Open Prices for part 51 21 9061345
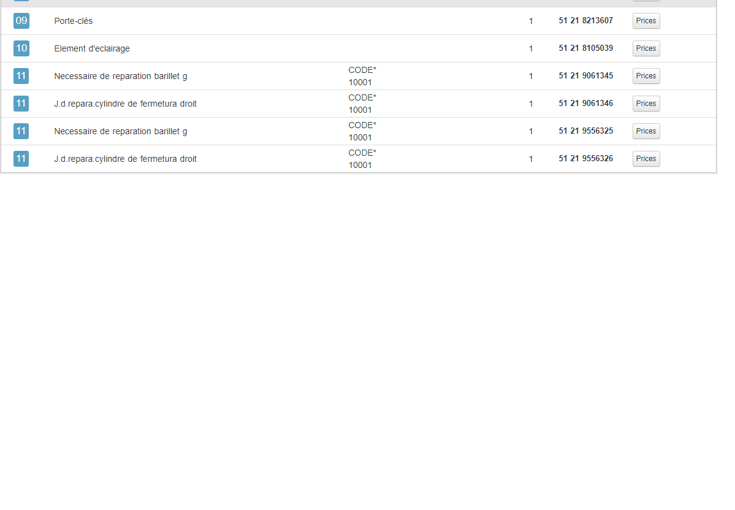This screenshot has height=510, width=735. coord(646,76)
